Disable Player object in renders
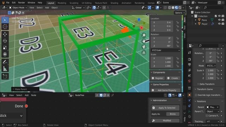Viewport: 226px width, 127px height. [x=223, y=24]
